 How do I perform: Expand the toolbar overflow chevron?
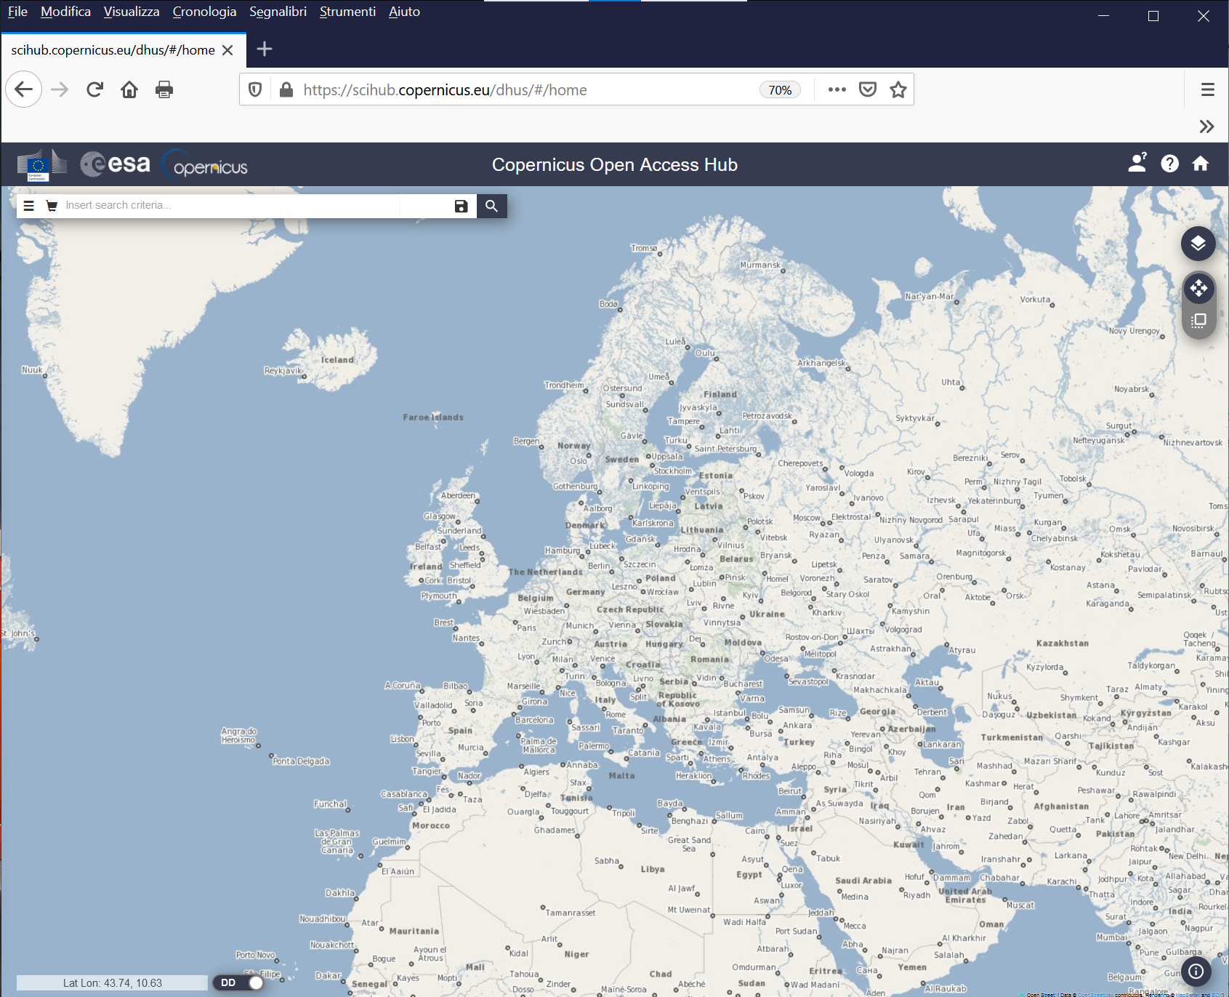tap(1206, 127)
